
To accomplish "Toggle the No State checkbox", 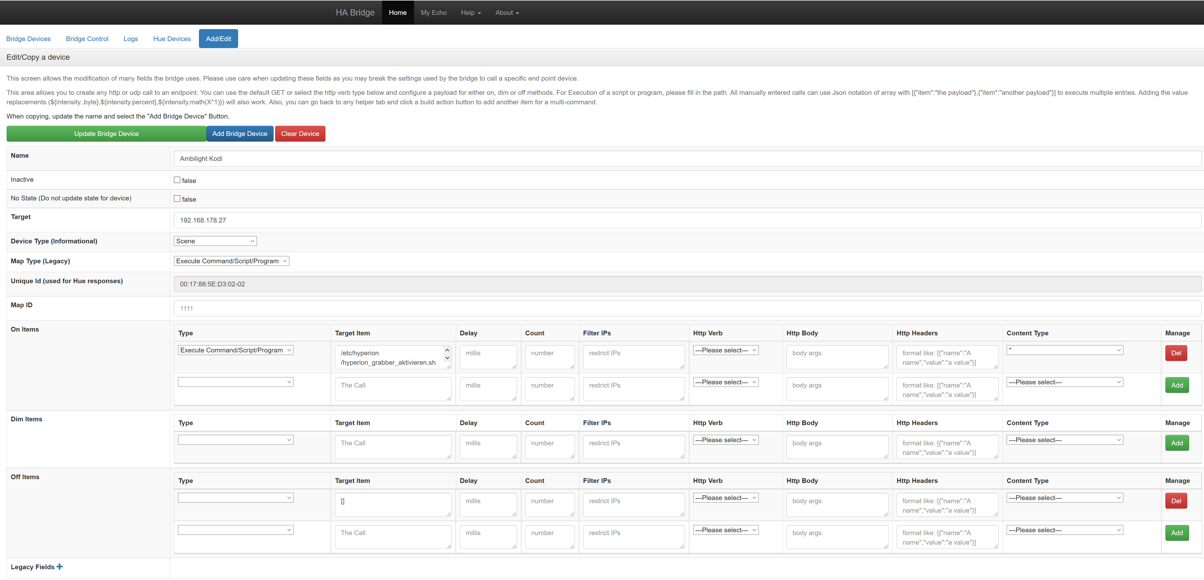I will [177, 198].
